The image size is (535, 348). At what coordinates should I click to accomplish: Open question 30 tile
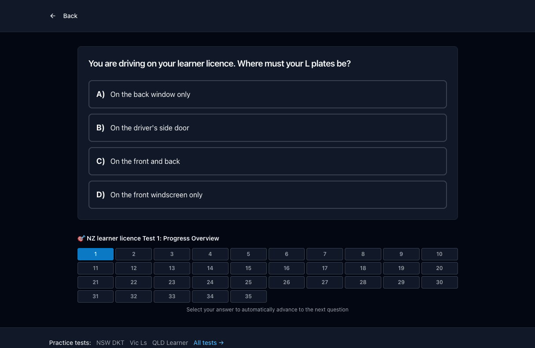[x=439, y=282]
